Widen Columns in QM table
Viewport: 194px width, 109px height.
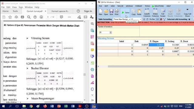tap(155, 13)
